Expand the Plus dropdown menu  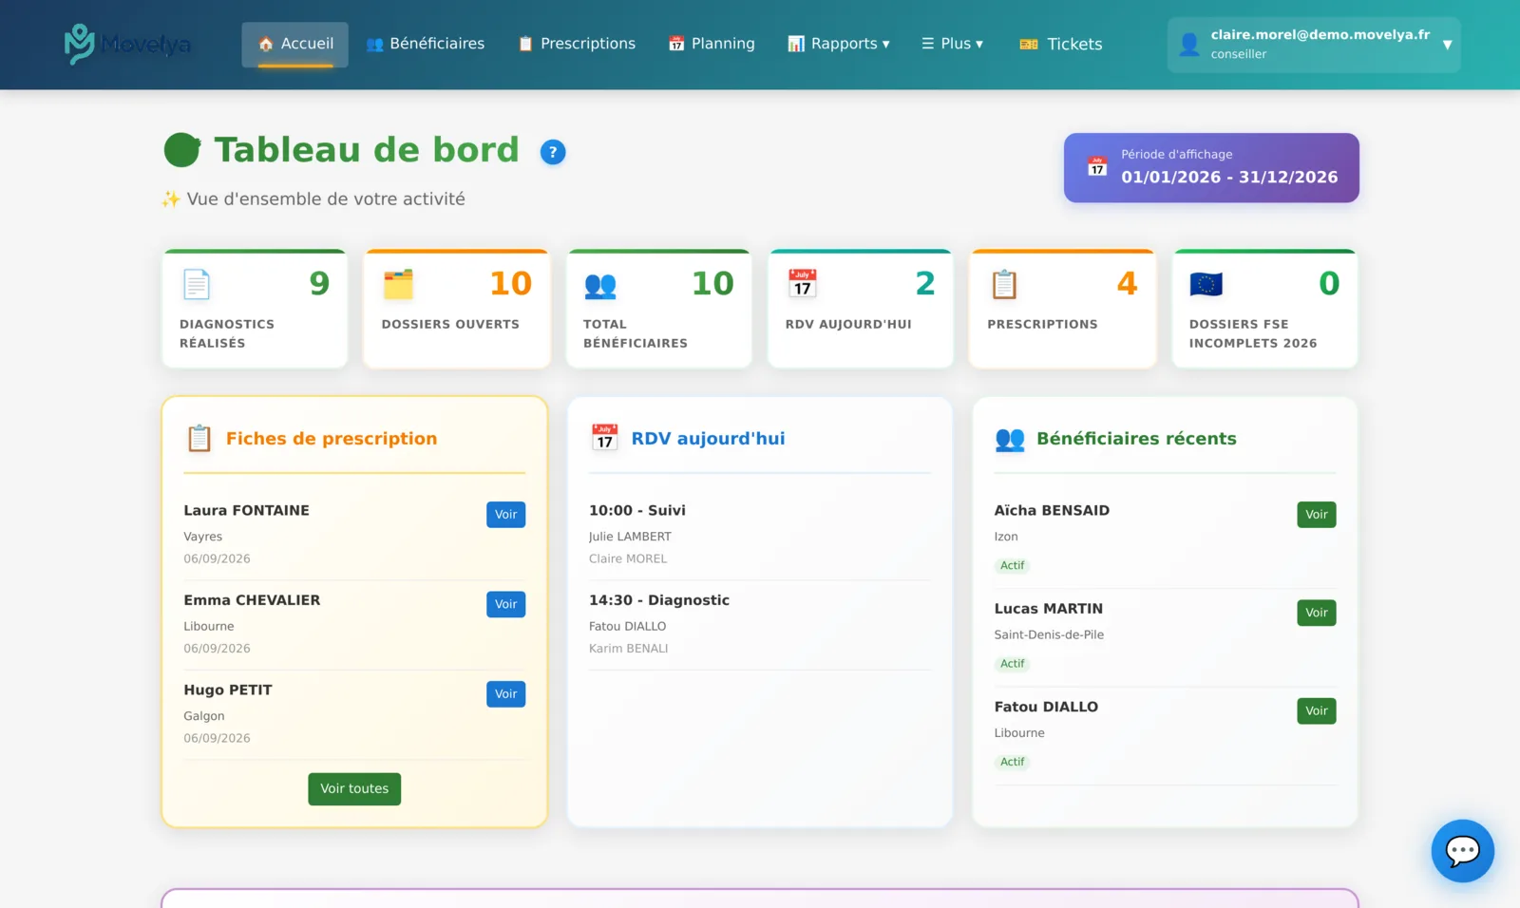(952, 44)
